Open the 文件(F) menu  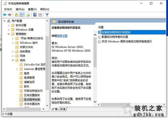coord(8,9)
